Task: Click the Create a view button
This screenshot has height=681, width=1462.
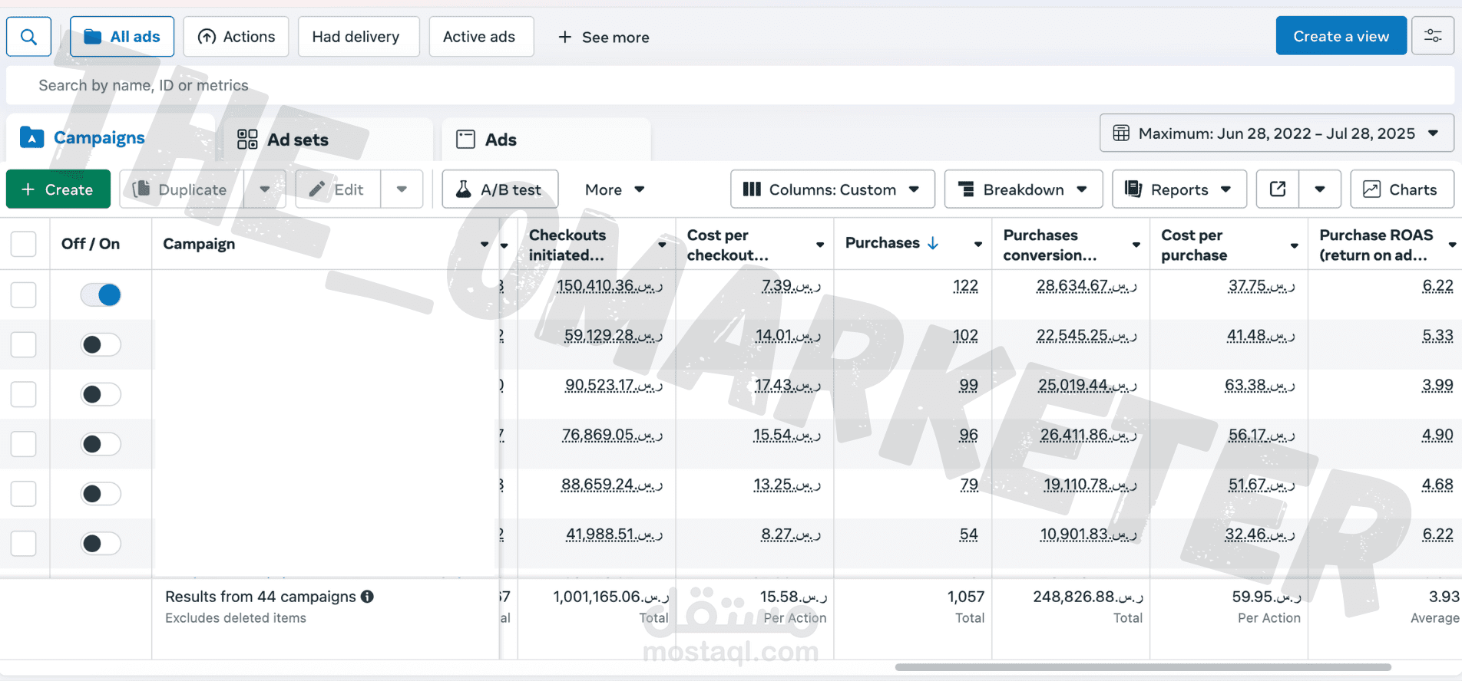Action: 1341,36
